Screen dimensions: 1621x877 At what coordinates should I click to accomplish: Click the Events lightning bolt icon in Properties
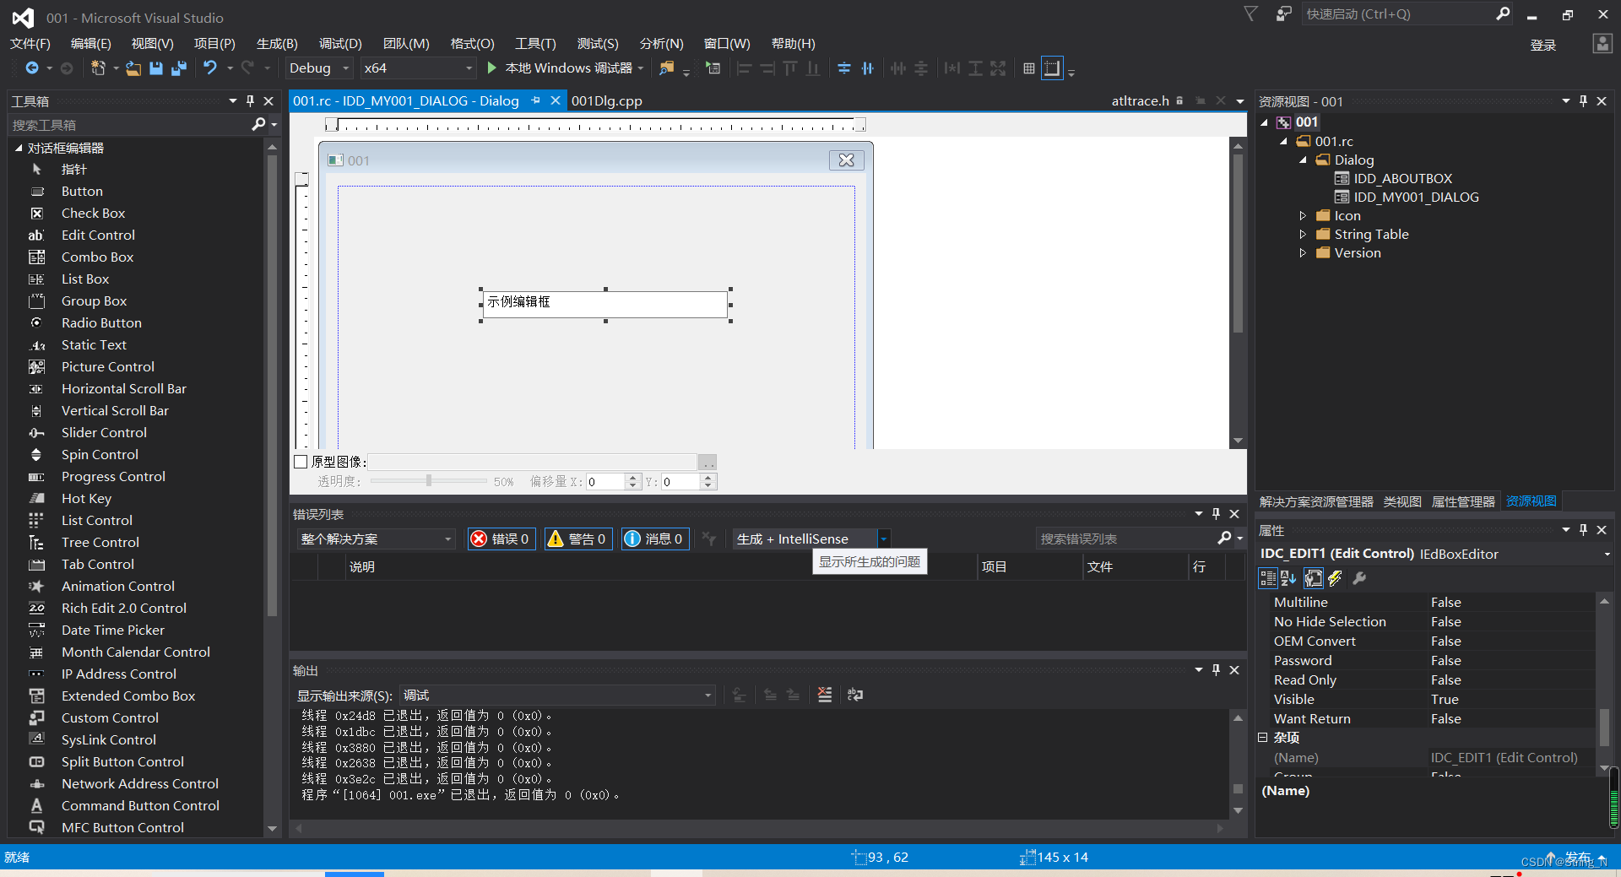(1335, 578)
